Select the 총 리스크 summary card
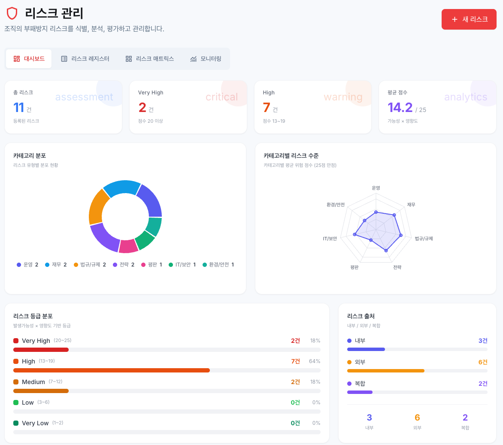This screenshot has width=503, height=445. click(63, 107)
